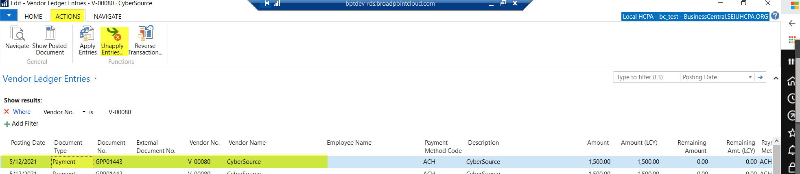Click the CyberSource vendor name in the first row
This screenshot has height=174, width=800.
[244, 162]
